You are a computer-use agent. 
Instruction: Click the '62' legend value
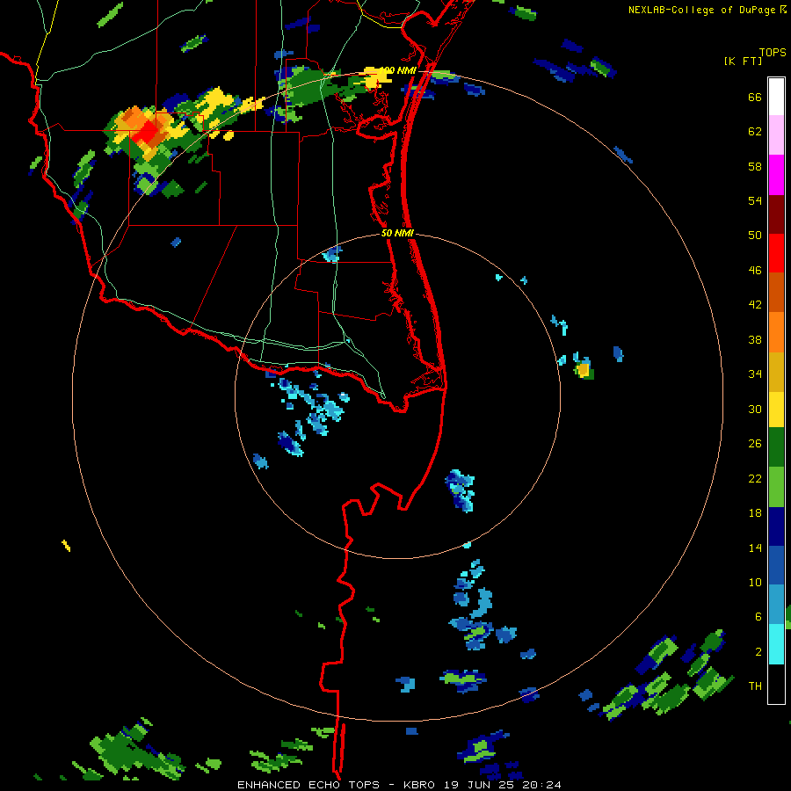pos(755,132)
